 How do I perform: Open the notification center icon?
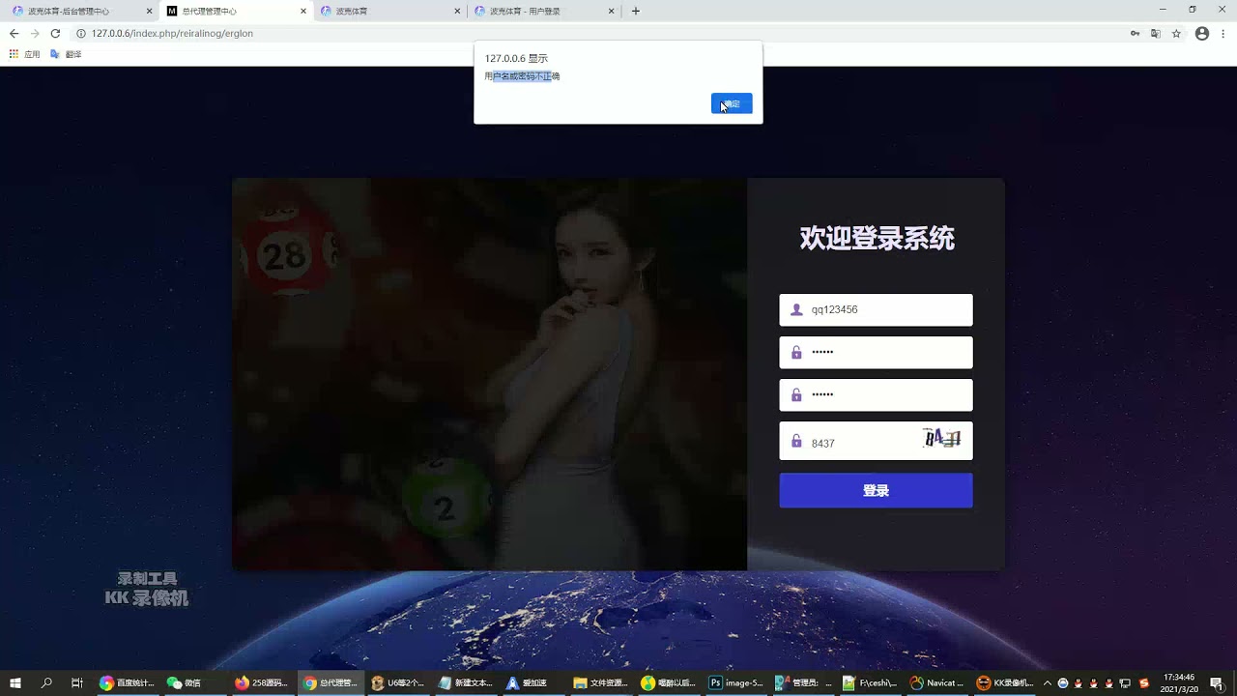click(x=1217, y=682)
